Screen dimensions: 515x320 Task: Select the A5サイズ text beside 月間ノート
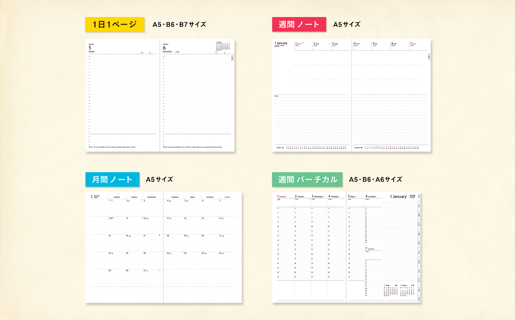(159, 179)
